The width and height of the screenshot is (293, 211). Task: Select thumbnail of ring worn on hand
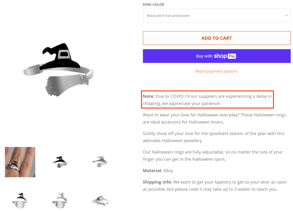tap(20, 162)
